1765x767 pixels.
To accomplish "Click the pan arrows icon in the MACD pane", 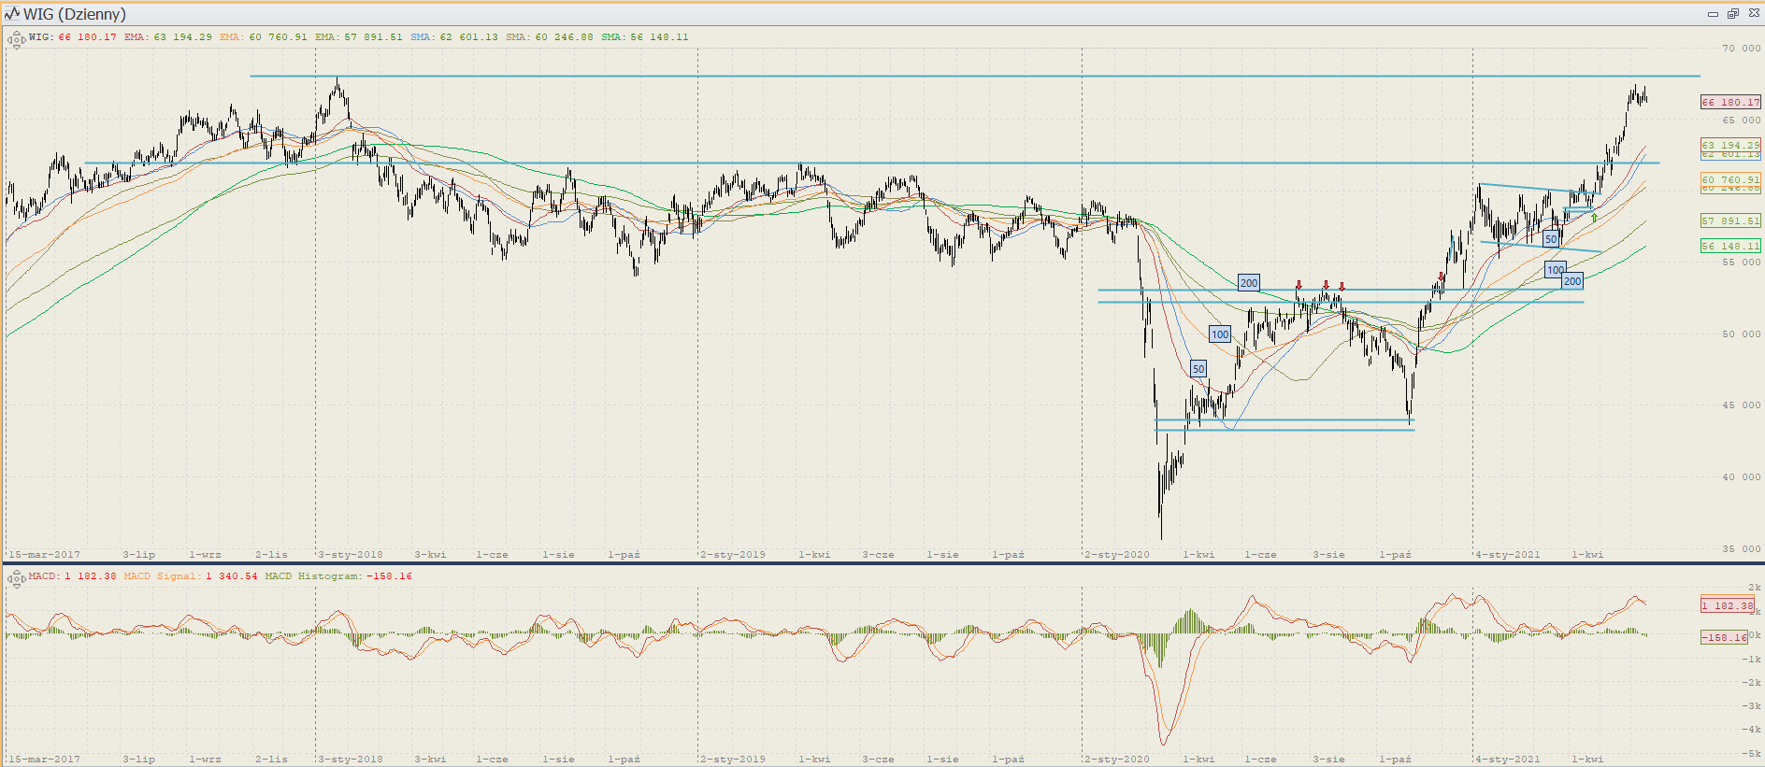I will [x=16, y=579].
